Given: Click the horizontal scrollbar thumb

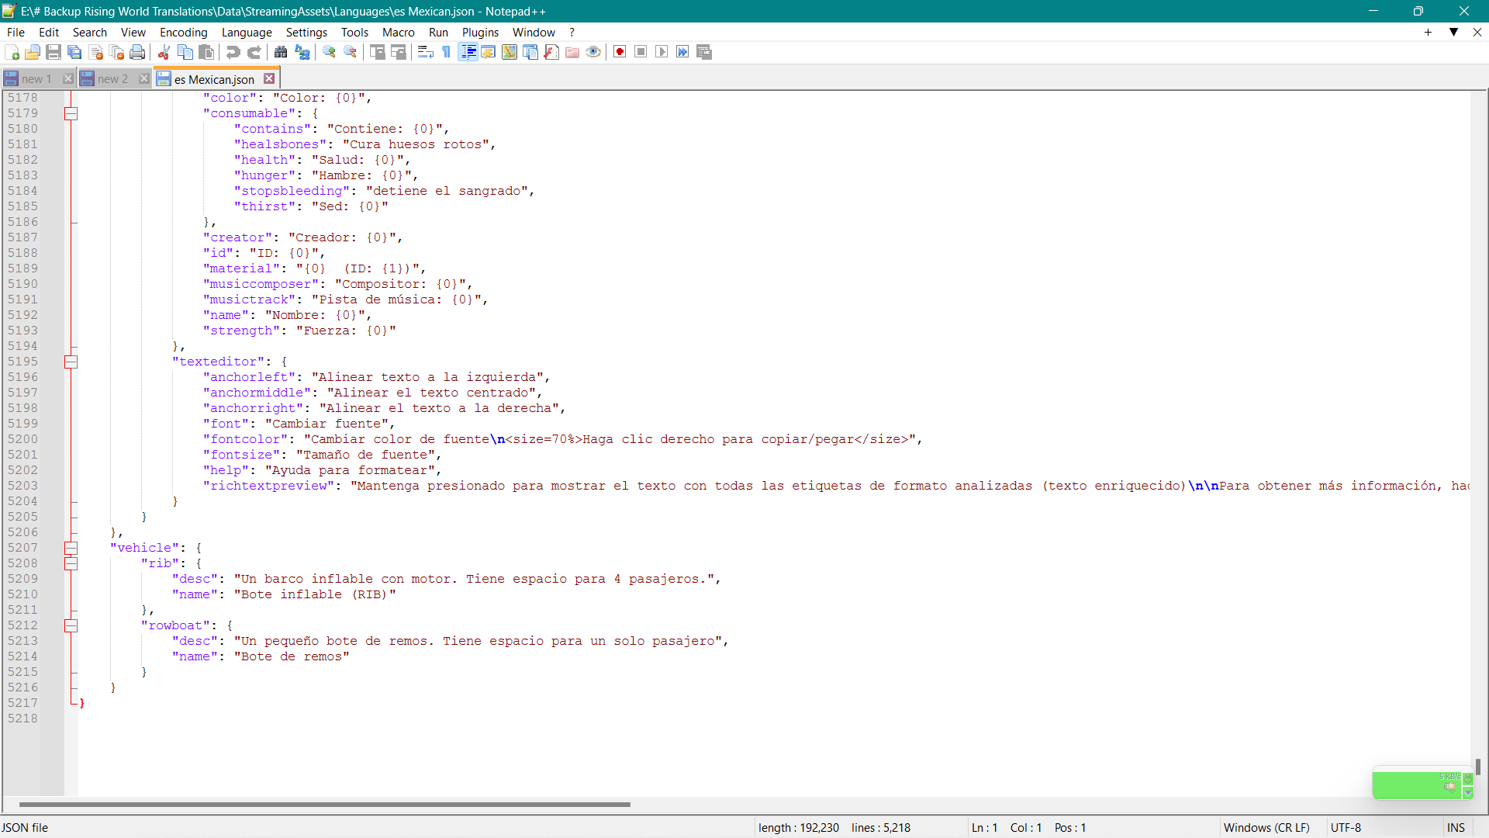Looking at the screenshot, I should 324,805.
